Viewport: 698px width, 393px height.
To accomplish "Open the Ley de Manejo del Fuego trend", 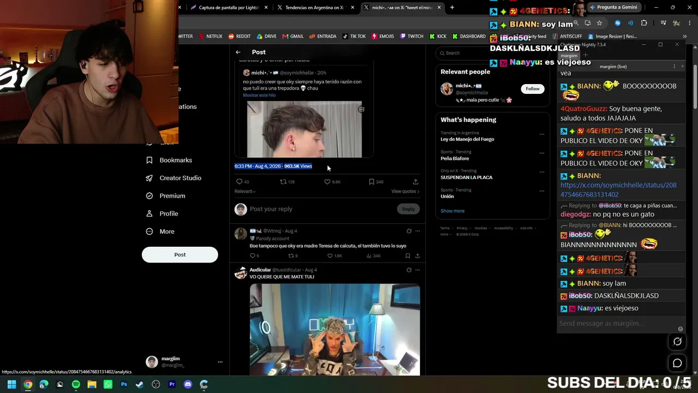I will [x=467, y=139].
